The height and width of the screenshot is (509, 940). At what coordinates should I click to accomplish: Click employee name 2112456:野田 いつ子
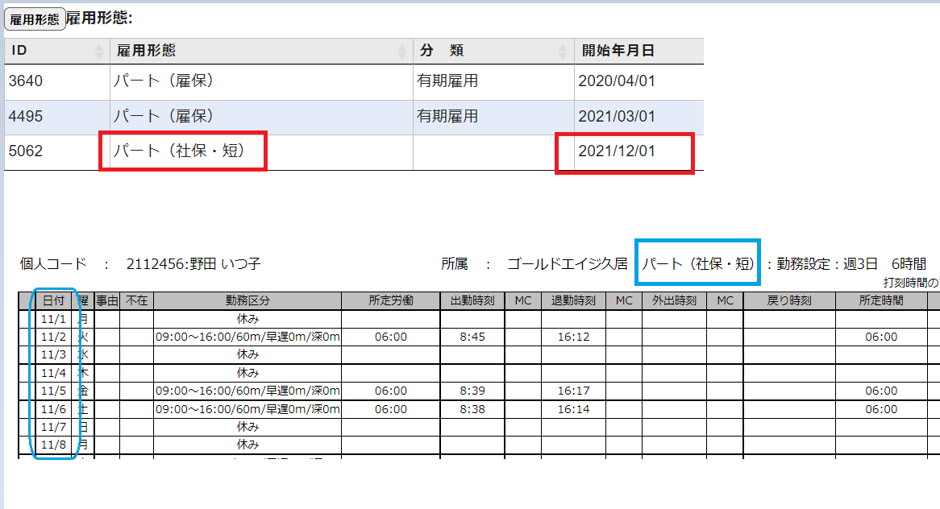coord(193,264)
